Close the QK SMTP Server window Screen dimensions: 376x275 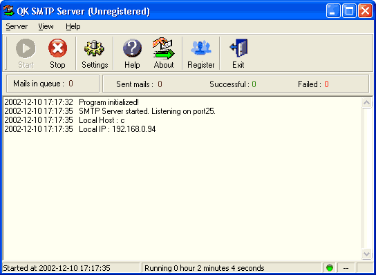[x=365, y=11]
